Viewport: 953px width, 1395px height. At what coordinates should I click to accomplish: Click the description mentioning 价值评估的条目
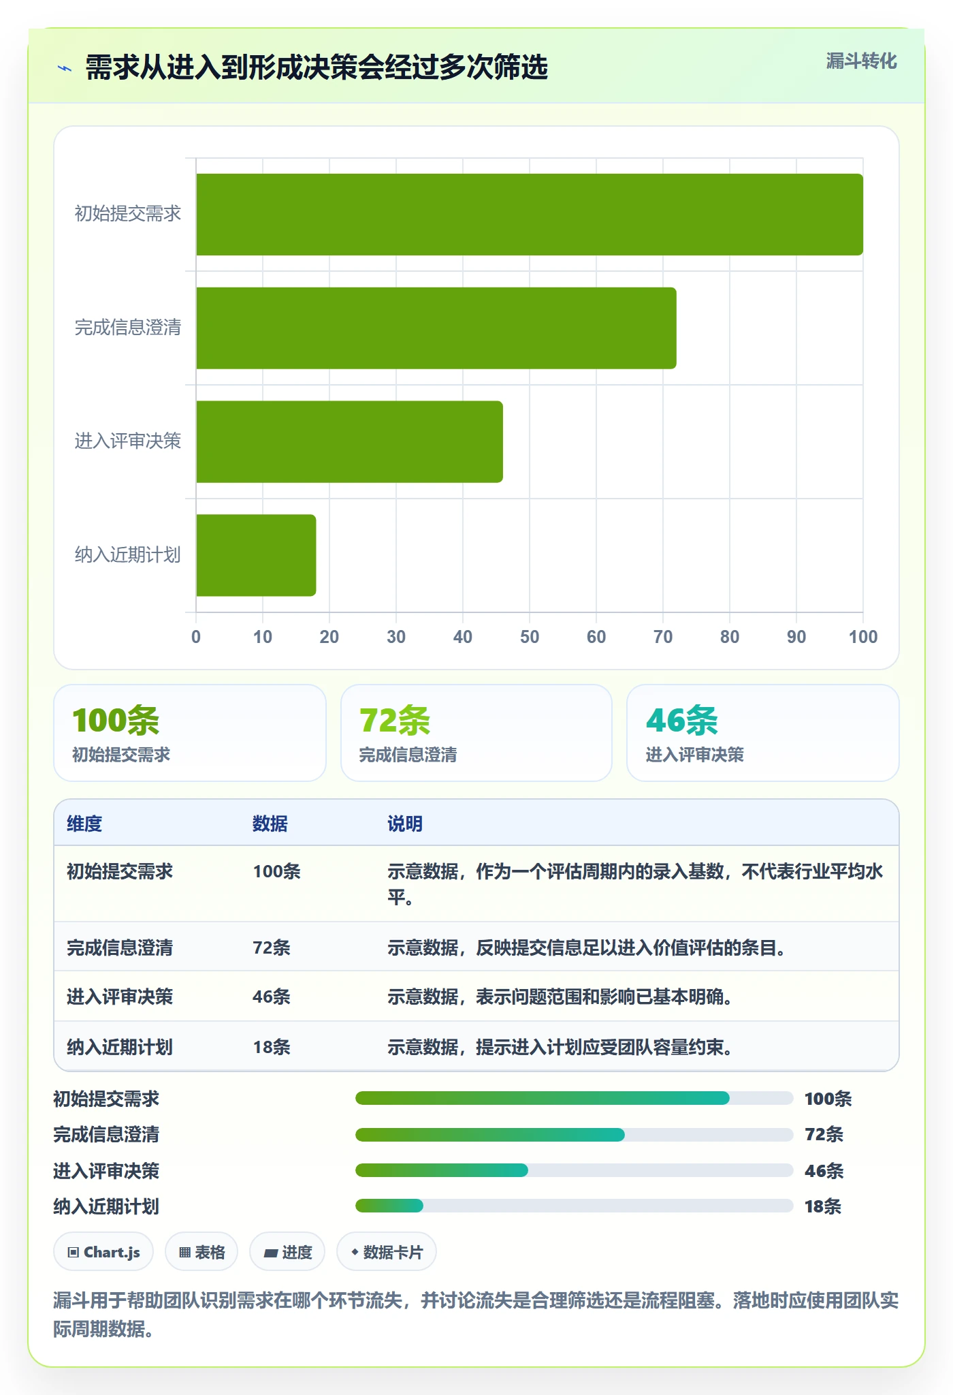[587, 947]
